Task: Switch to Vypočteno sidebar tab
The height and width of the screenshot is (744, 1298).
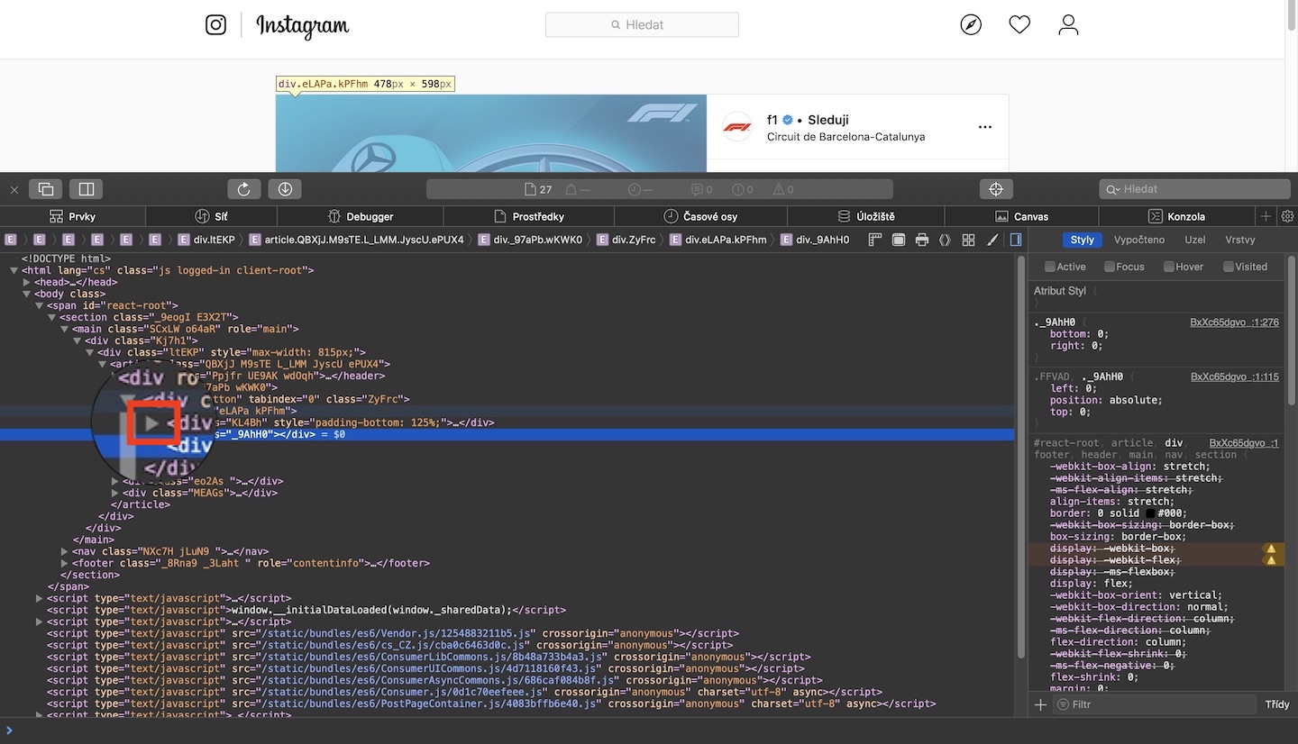Action: click(1139, 240)
